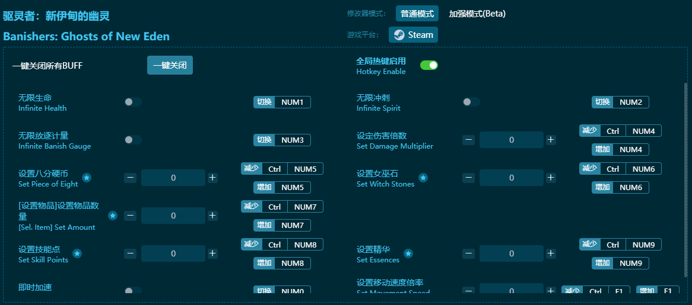Click the star icon beside Set Essences
The image size is (692, 305).
click(408, 253)
